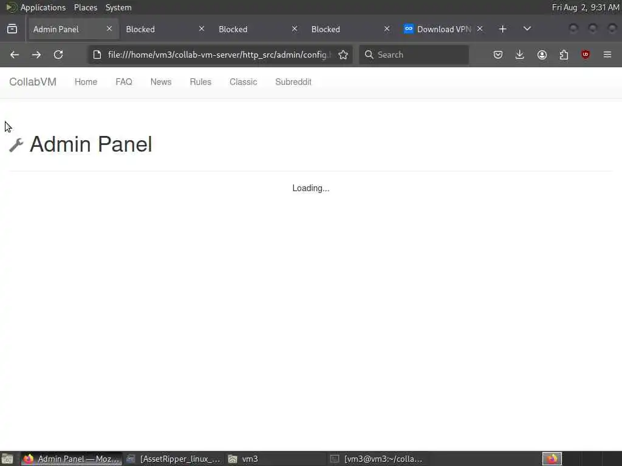
Task: Close the Download VPN tab
Action: pos(480,29)
